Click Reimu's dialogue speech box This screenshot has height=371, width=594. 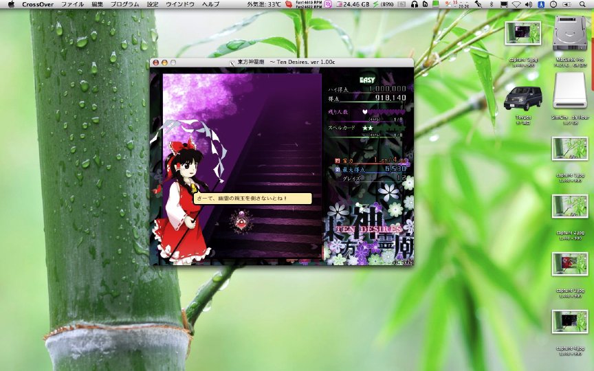(x=253, y=199)
